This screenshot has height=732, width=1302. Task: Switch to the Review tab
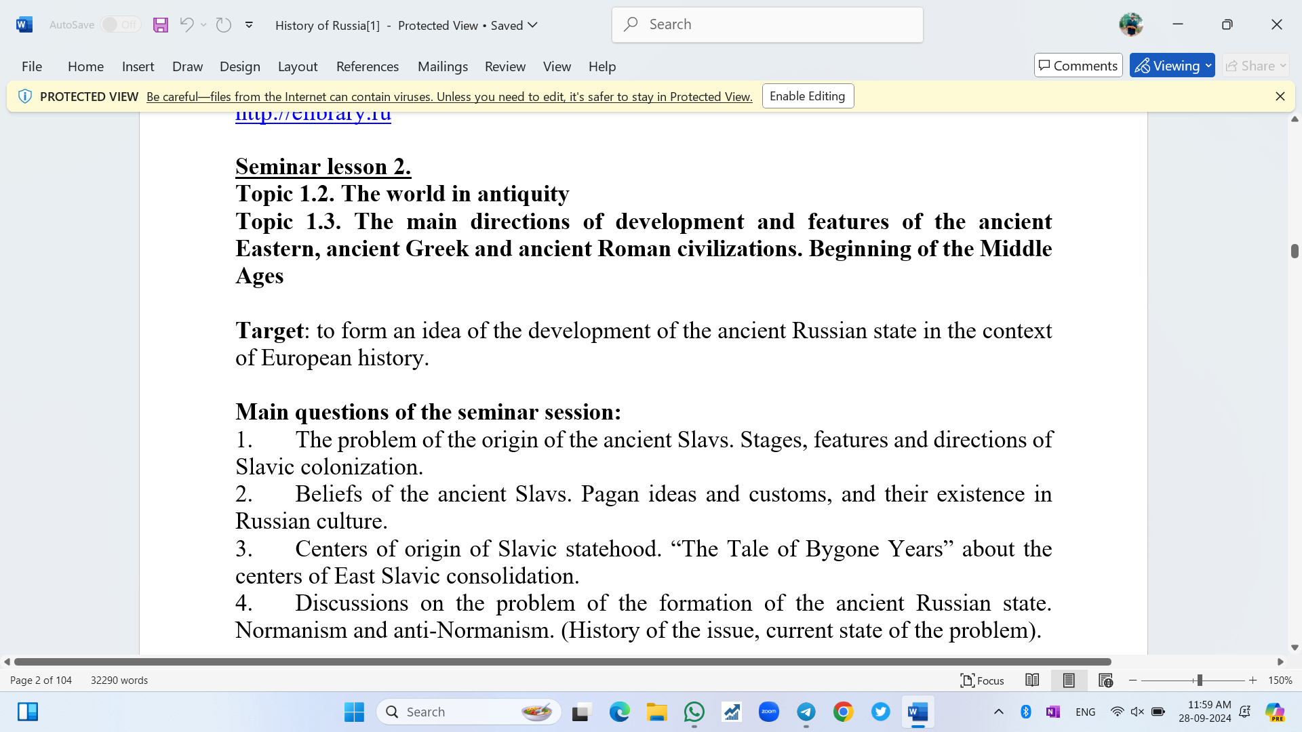(505, 66)
